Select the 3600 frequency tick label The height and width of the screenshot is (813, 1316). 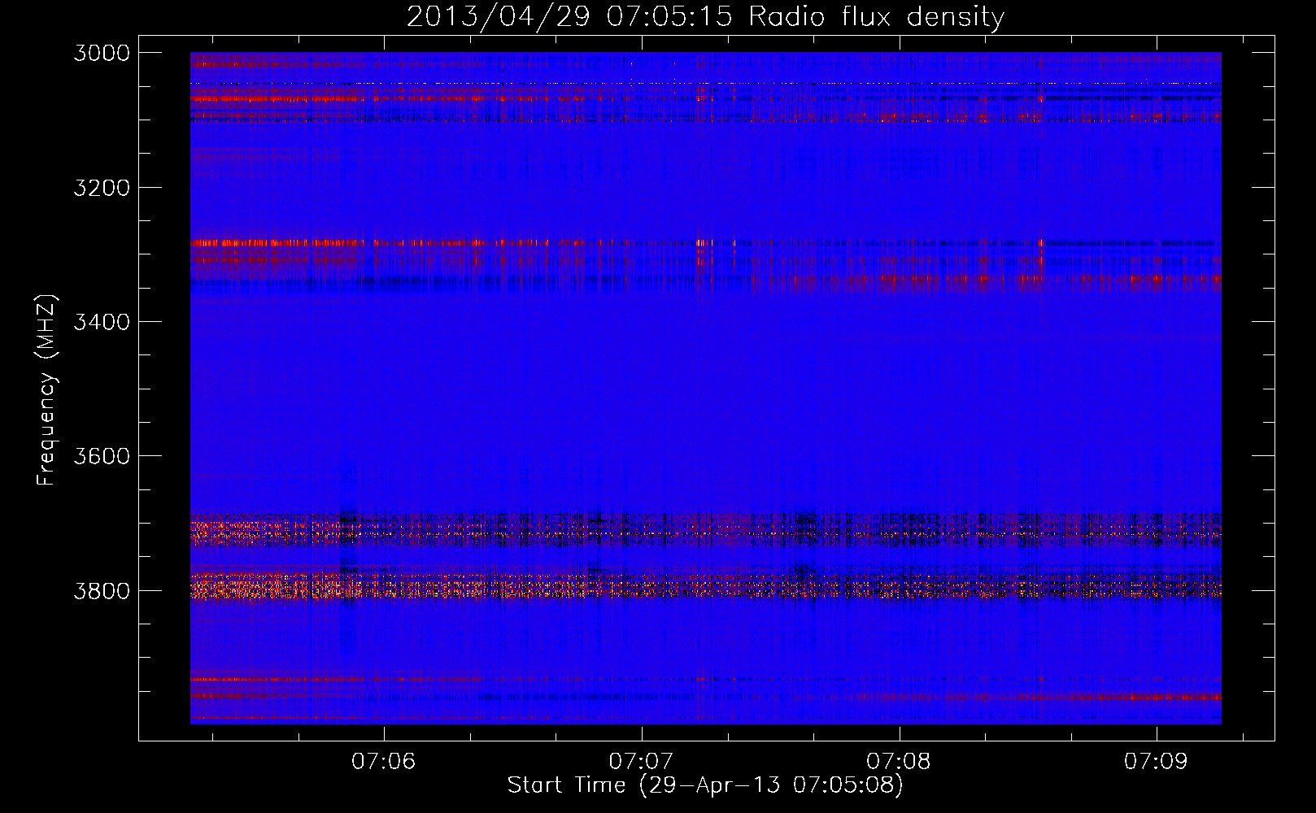[102, 456]
